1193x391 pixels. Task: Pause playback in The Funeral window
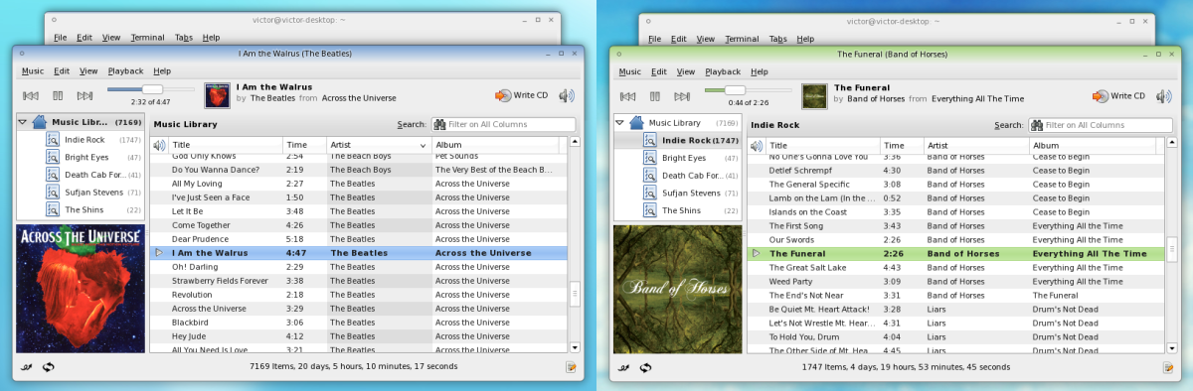[x=654, y=96]
